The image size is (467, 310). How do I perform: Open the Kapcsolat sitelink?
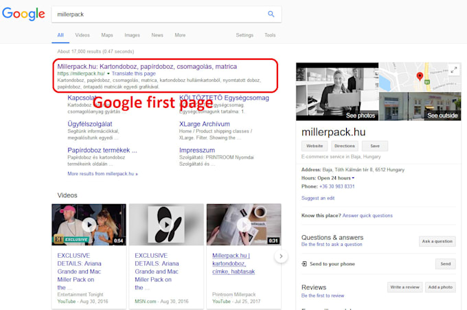(82, 98)
